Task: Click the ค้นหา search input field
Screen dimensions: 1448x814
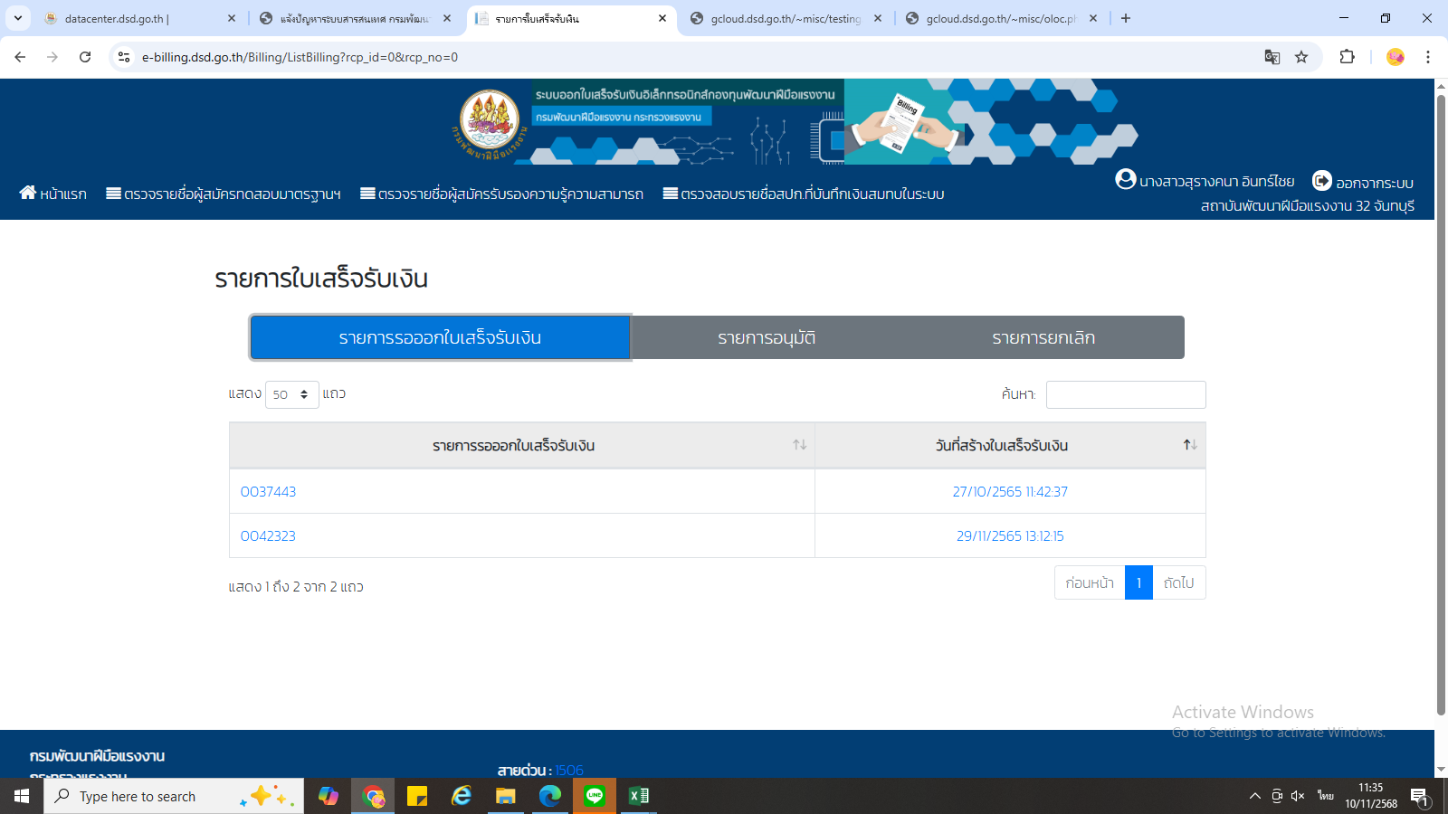Action: [x=1125, y=394]
